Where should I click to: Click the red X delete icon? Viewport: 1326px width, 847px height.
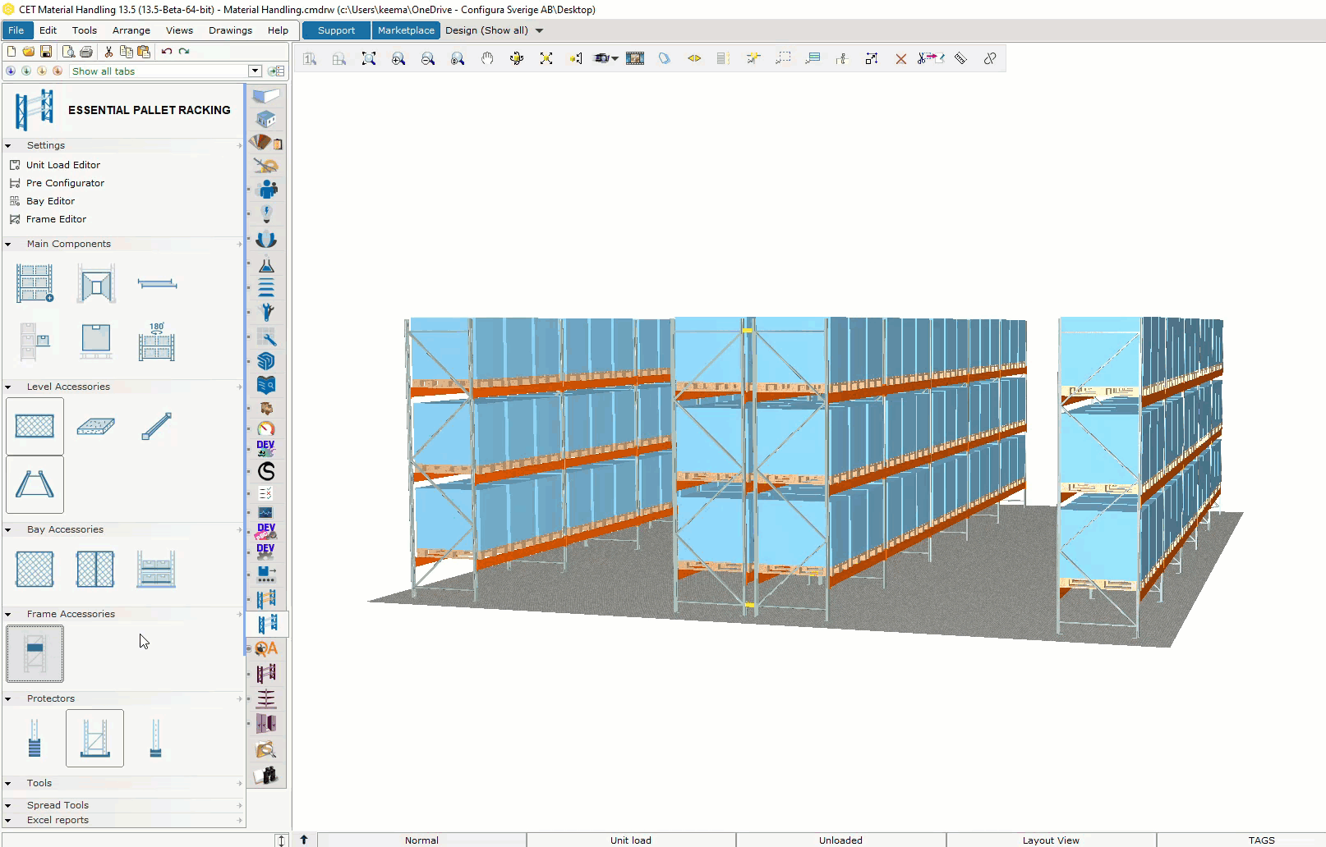pos(901,59)
